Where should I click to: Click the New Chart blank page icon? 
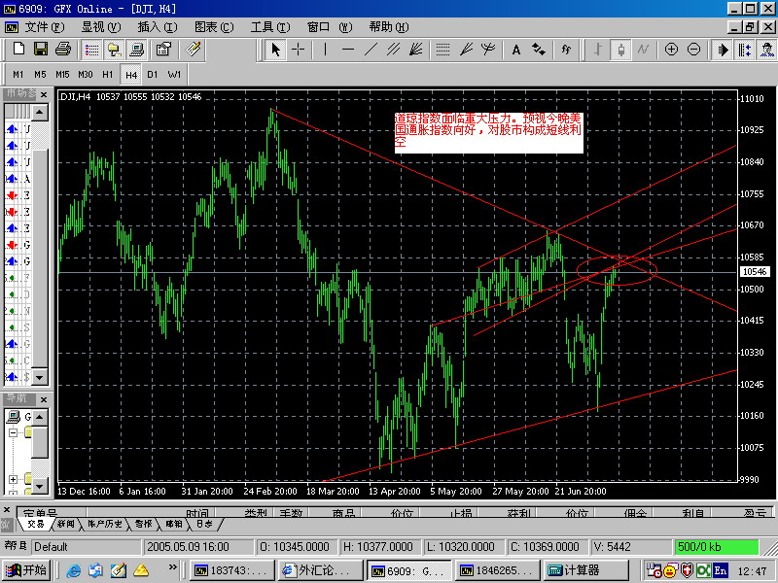[18, 50]
